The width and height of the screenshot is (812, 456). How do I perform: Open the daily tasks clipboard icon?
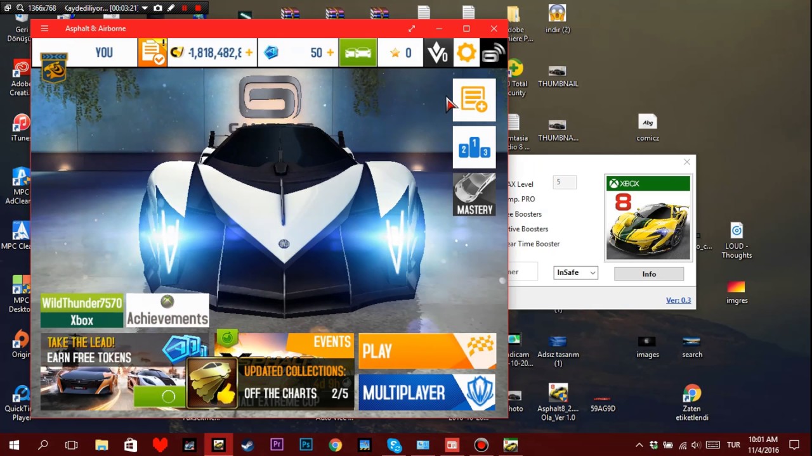152,53
